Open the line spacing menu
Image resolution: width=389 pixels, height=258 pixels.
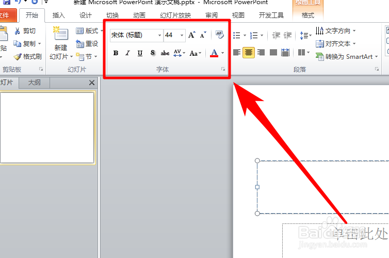point(305,36)
